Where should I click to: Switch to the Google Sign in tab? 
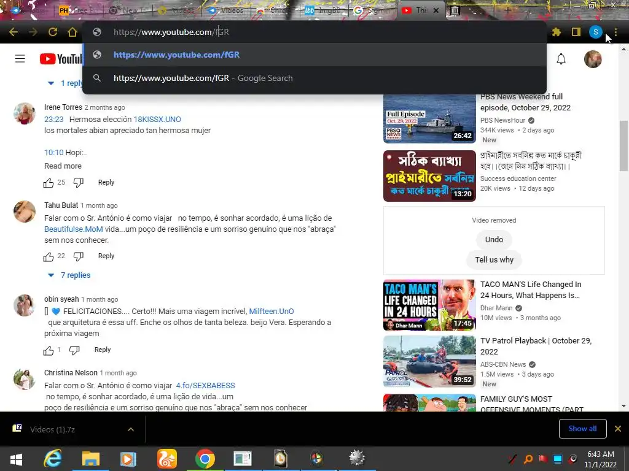pos(372,10)
